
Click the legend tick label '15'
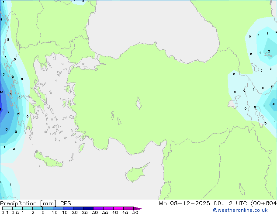(65, 212)
